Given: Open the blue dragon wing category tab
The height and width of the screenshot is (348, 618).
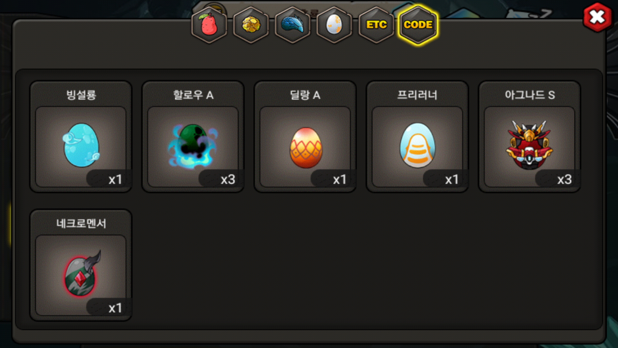Looking at the screenshot, I should [x=293, y=25].
